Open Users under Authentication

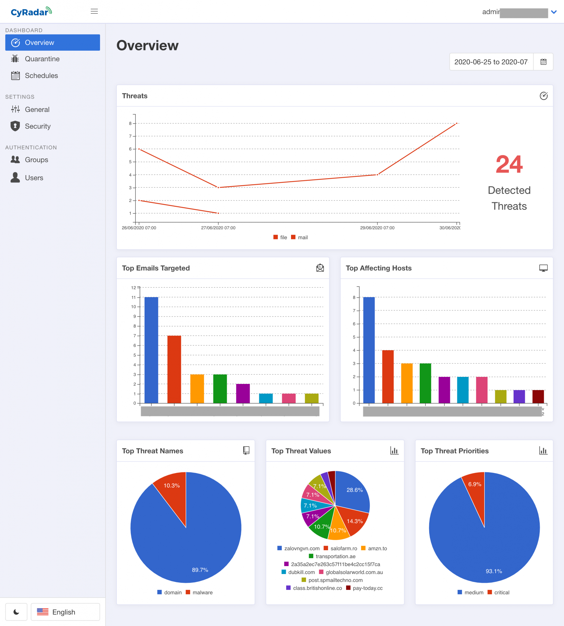click(34, 178)
